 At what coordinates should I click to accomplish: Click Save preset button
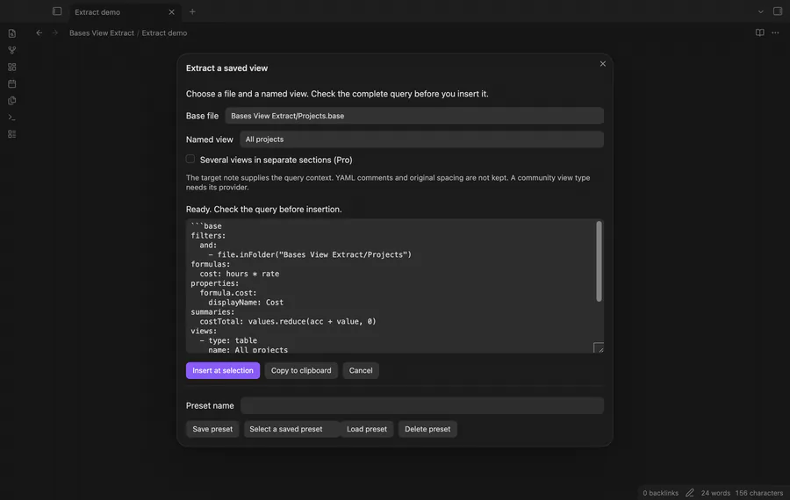pyautogui.click(x=212, y=429)
